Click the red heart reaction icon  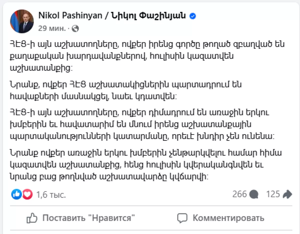(27, 194)
